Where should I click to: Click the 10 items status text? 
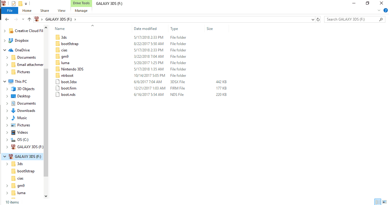tap(12, 202)
